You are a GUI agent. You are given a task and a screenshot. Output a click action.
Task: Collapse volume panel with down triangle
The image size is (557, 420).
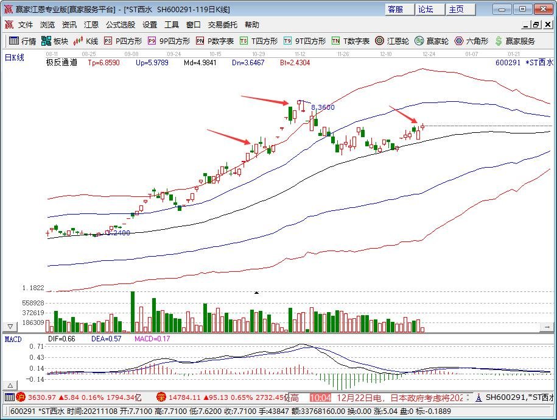point(10,326)
